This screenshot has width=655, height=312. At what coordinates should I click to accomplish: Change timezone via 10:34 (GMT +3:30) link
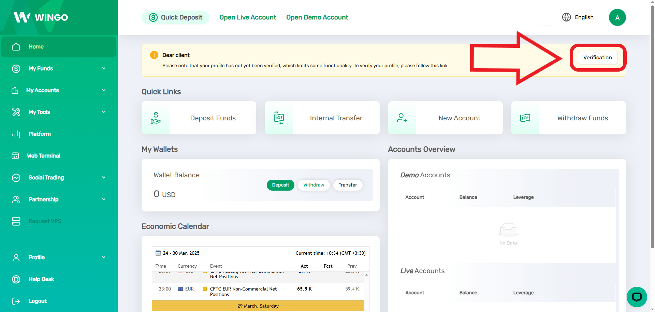[346, 253]
